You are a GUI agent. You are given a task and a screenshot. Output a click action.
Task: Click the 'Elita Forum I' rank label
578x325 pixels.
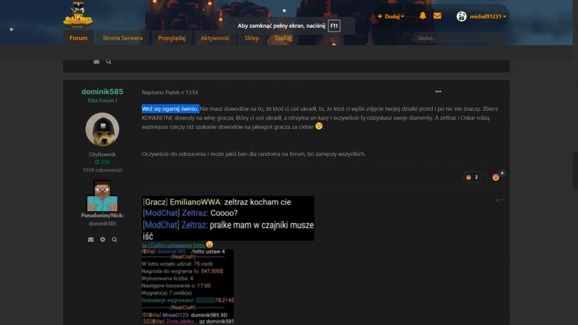(102, 100)
